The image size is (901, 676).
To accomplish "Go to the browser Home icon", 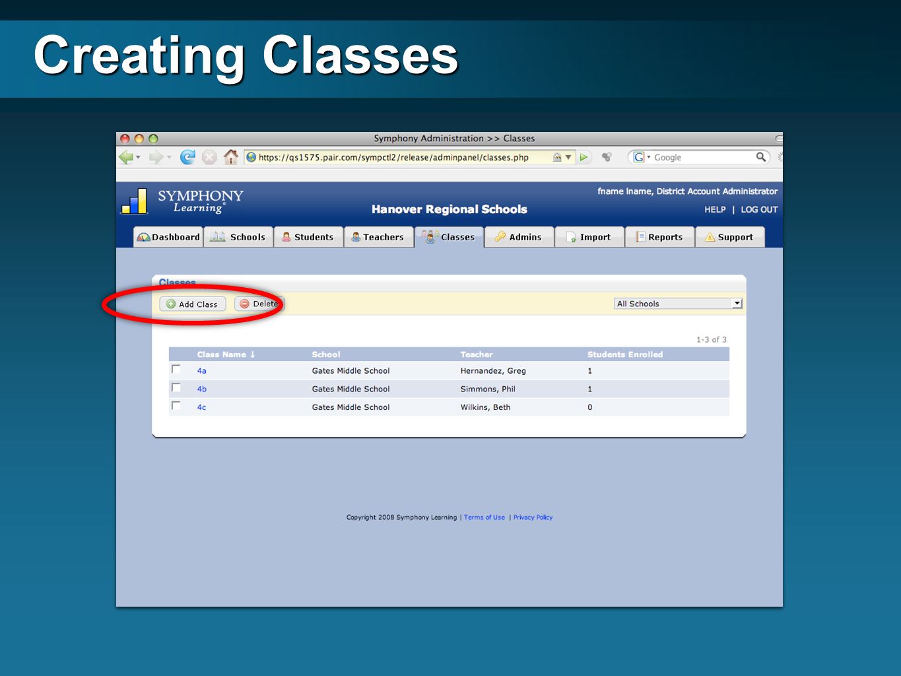I will 230,156.
